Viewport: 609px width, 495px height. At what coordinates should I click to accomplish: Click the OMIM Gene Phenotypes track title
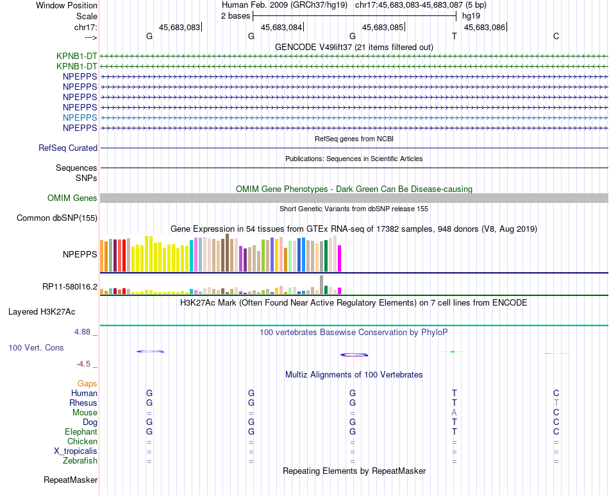[354, 189]
